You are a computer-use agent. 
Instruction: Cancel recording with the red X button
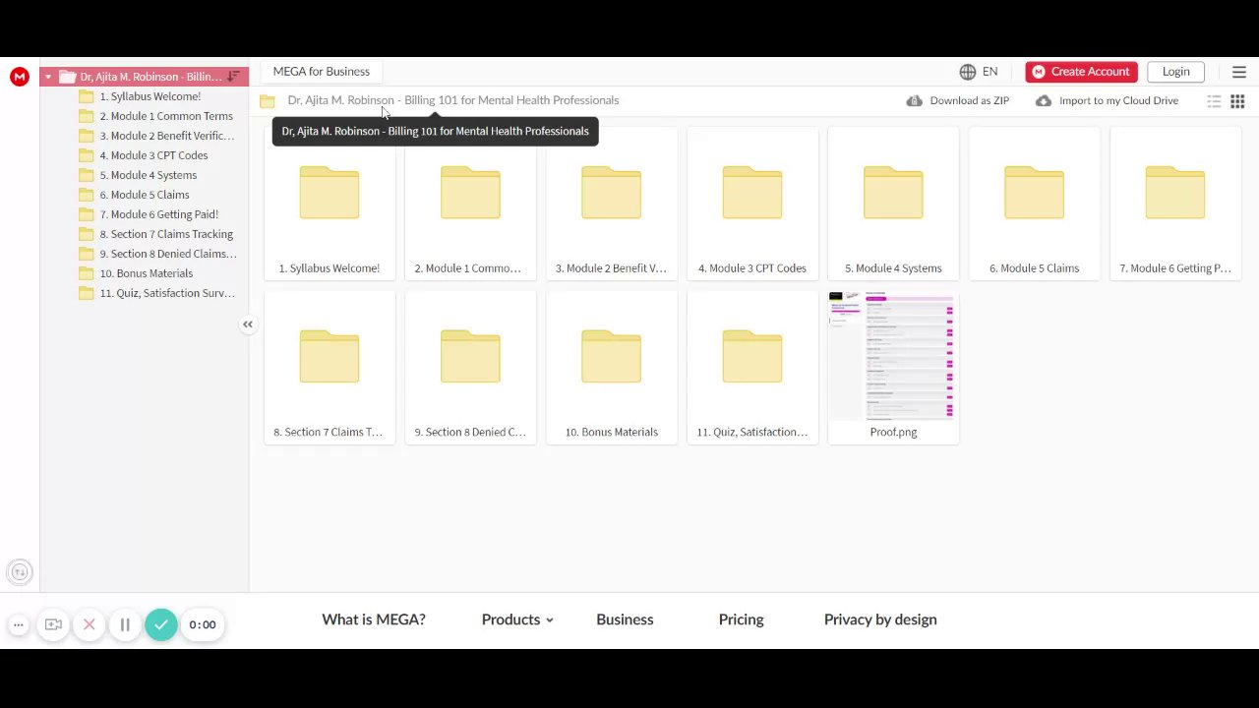[89, 624]
